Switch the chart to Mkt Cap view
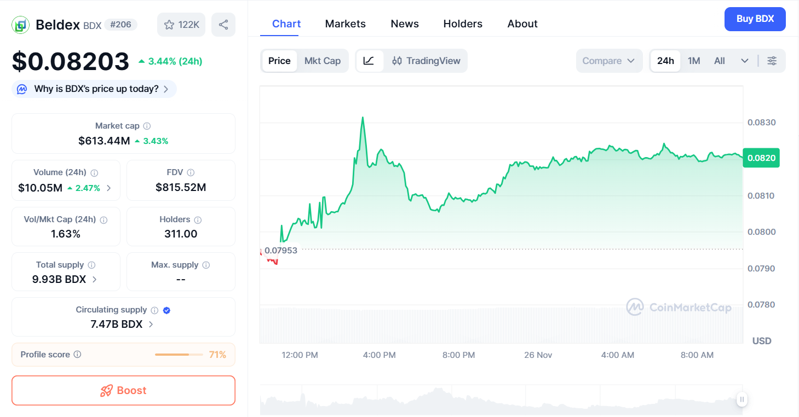799x417 pixels. click(323, 61)
